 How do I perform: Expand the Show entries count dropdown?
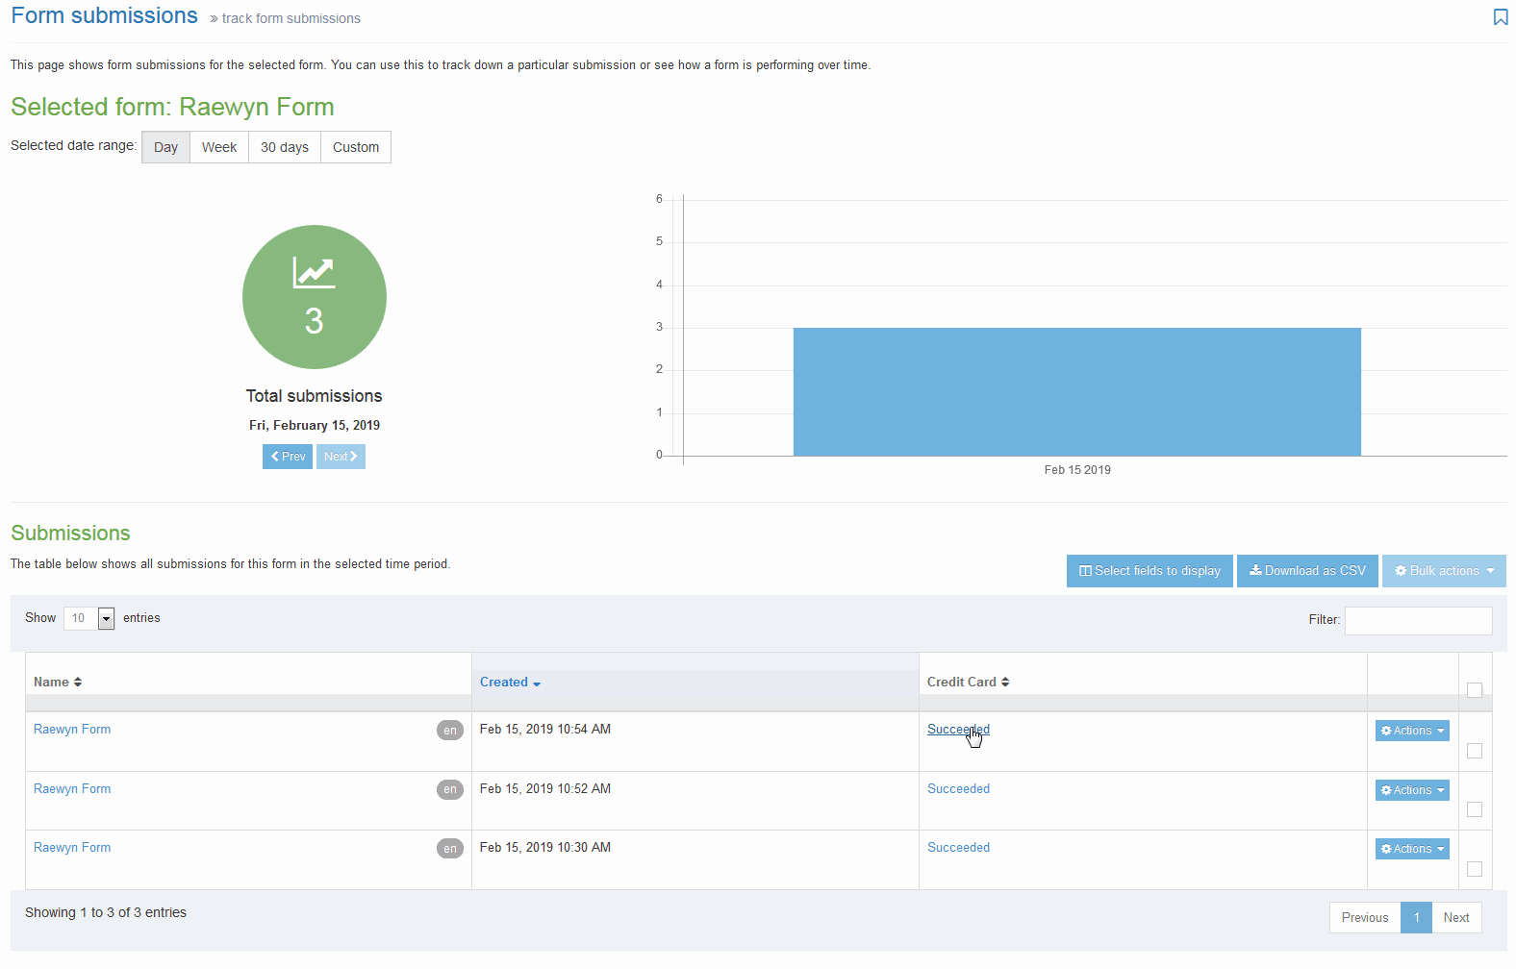point(106,619)
